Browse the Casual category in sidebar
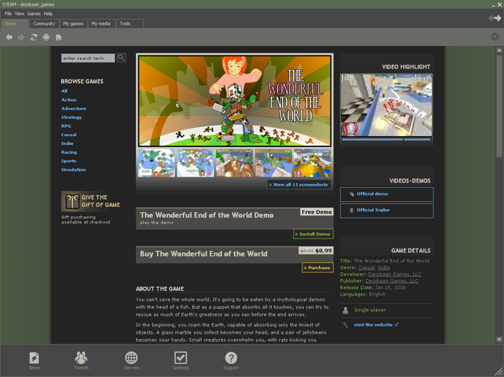The width and height of the screenshot is (504, 377). click(x=69, y=135)
